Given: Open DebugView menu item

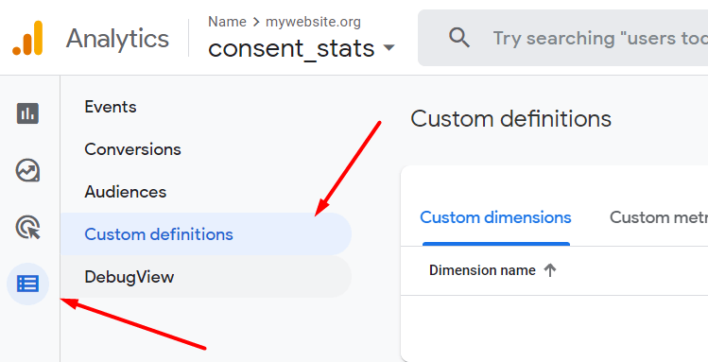Looking at the screenshot, I should coord(206,276).
